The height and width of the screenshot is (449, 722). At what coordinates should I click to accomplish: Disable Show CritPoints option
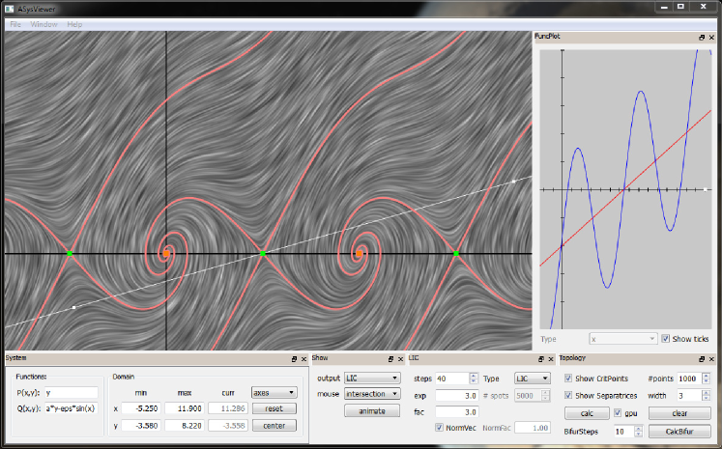[x=567, y=379]
